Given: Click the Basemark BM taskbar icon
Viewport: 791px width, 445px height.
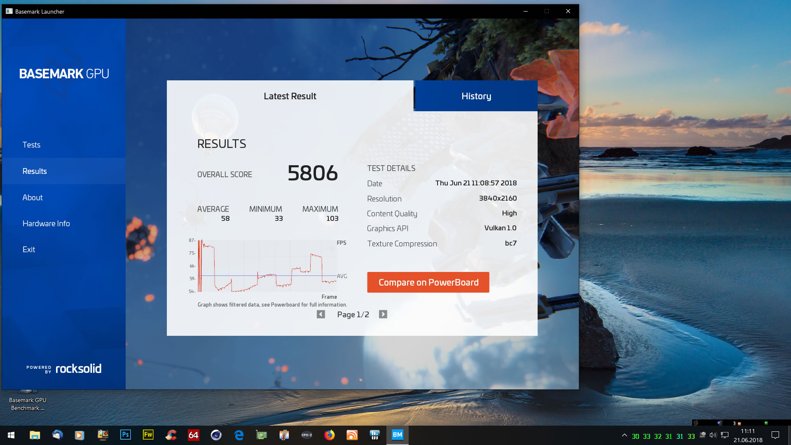Looking at the screenshot, I should click(x=397, y=435).
